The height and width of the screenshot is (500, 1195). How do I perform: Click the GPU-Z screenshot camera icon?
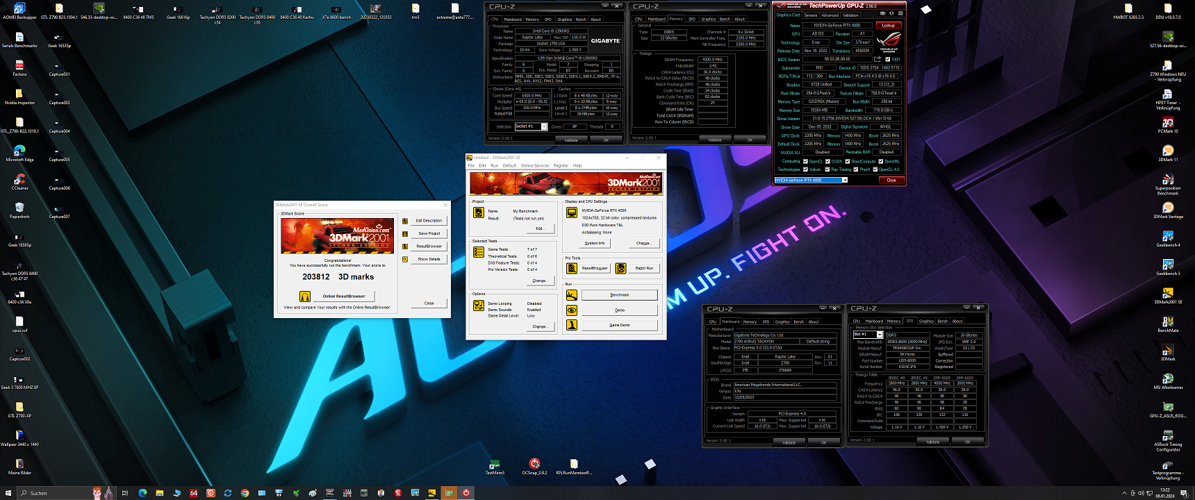pos(882,14)
